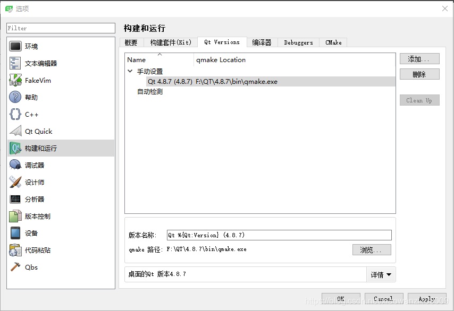Open the 详情 dropdown
The width and height of the screenshot is (454, 311).
click(381, 274)
